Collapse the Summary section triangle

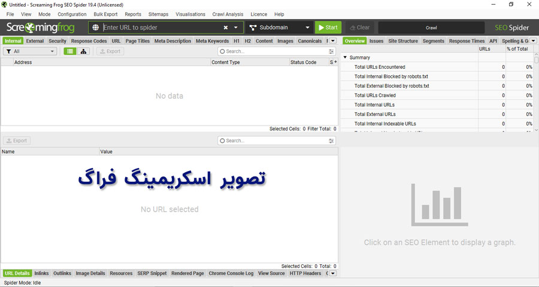click(x=345, y=57)
